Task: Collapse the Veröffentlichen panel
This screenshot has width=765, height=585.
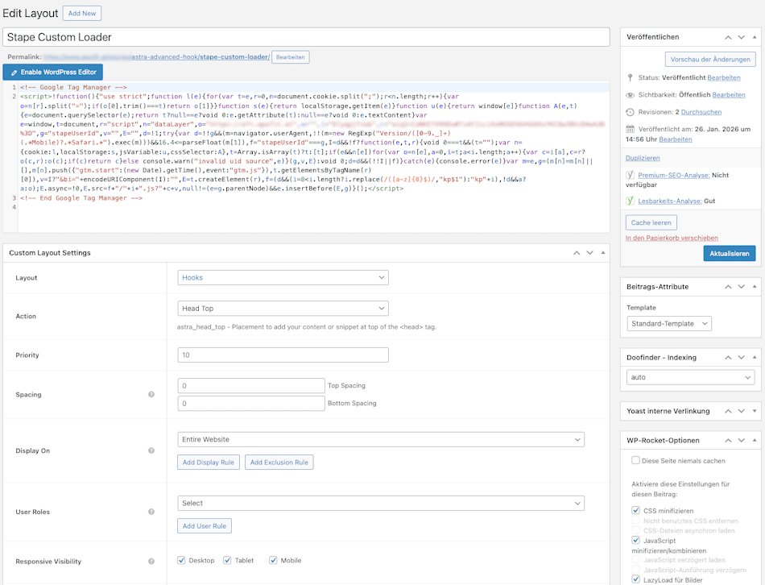Action: pyautogui.click(x=755, y=37)
